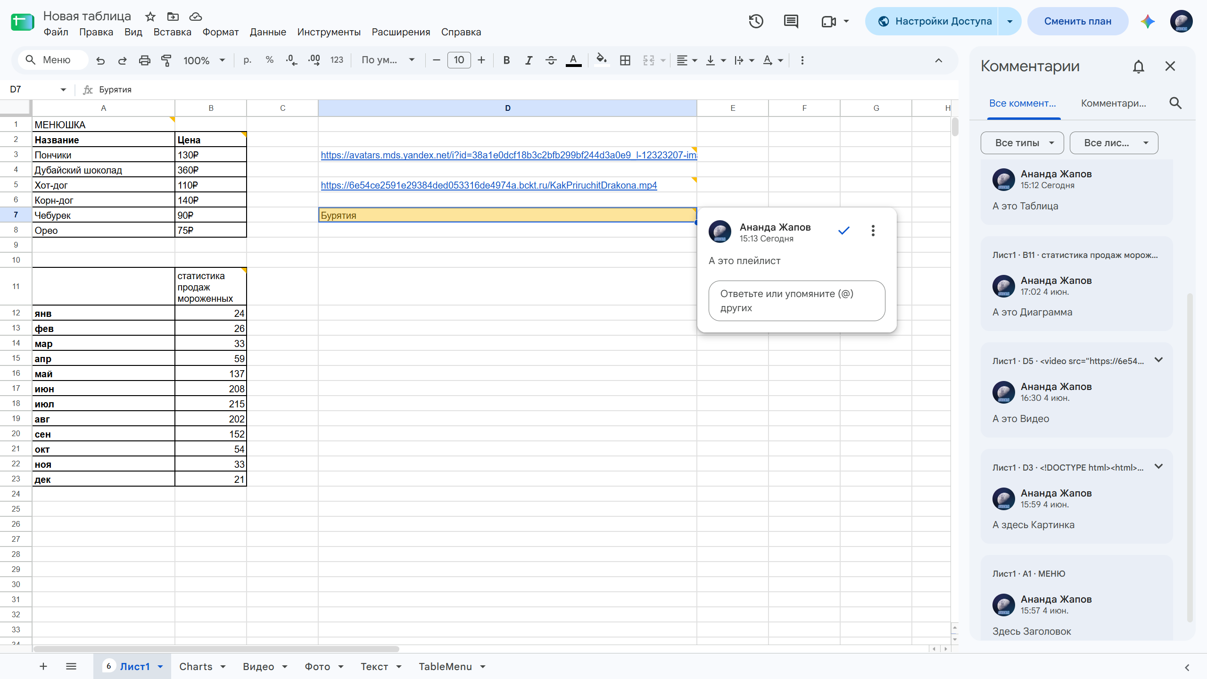Open the Вставка menu
The image size is (1207, 679).
click(173, 32)
